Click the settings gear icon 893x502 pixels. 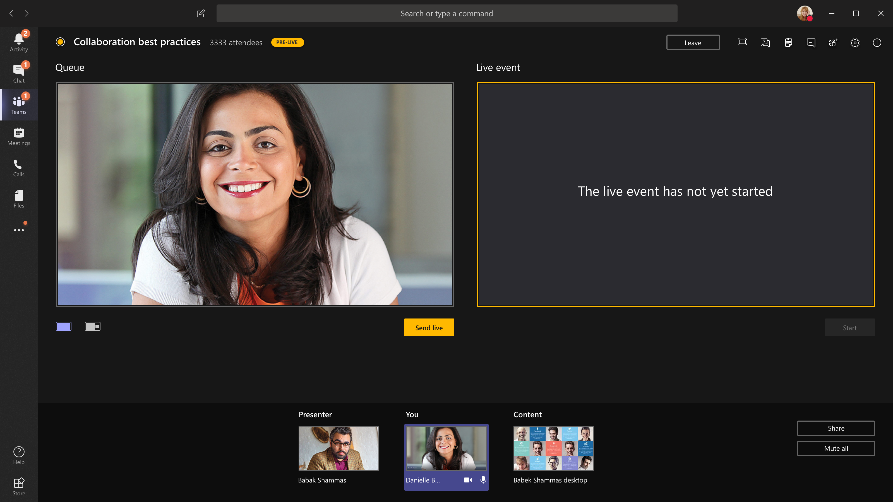click(855, 42)
